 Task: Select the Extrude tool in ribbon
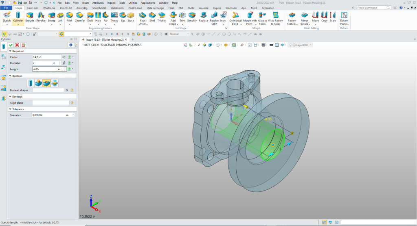30,16
